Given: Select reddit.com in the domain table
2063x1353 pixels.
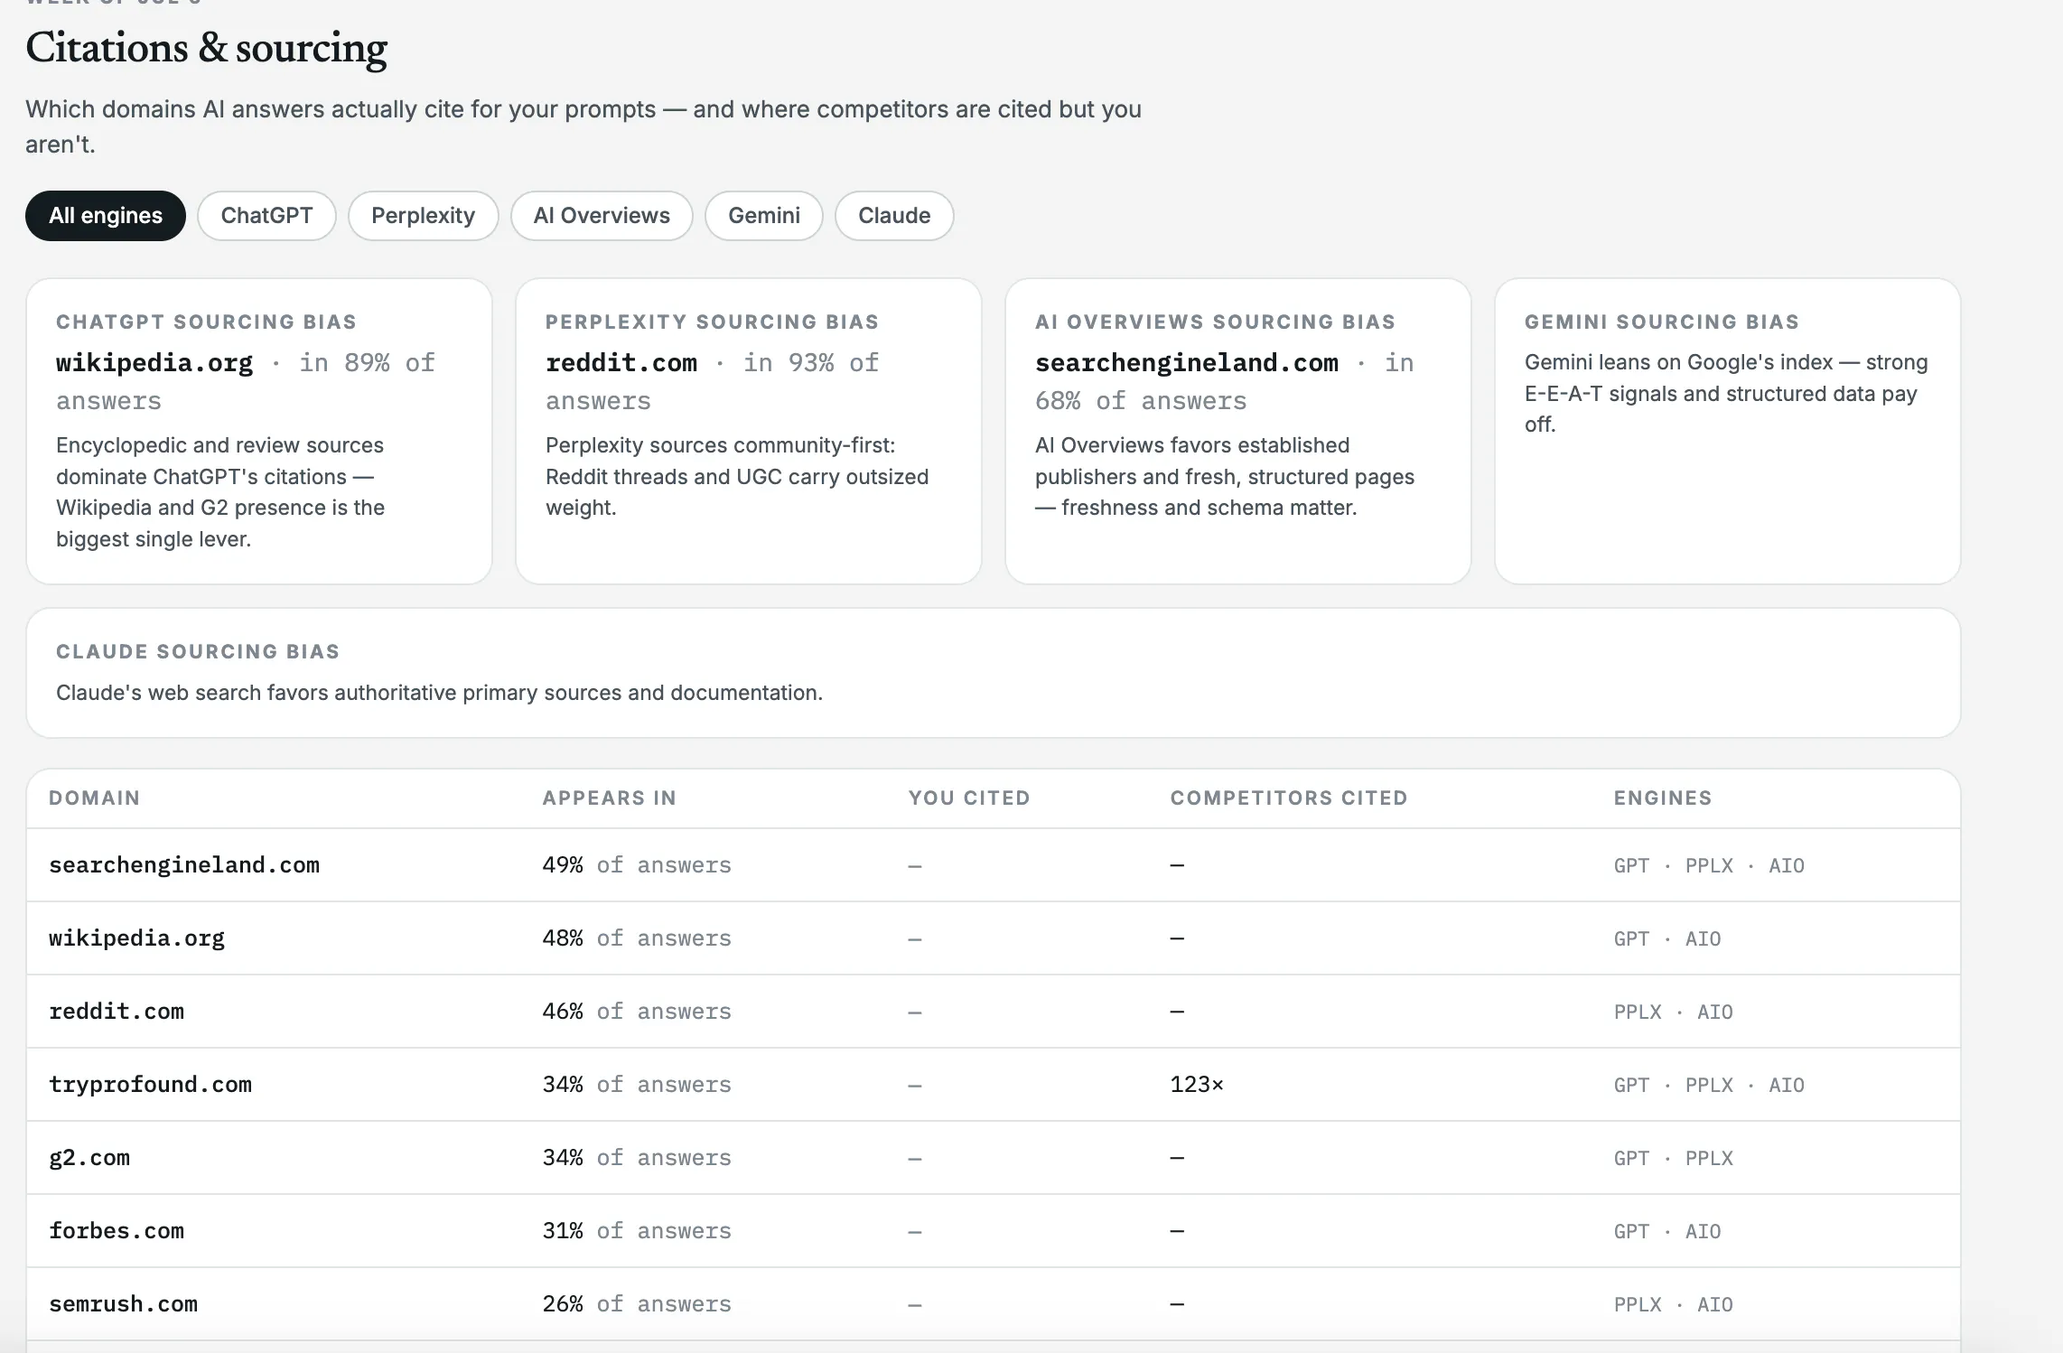Looking at the screenshot, I should [117, 1012].
